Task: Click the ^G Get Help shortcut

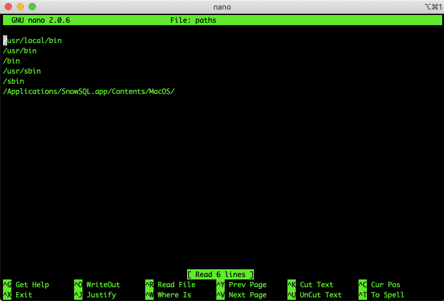Action: point(26,285)
